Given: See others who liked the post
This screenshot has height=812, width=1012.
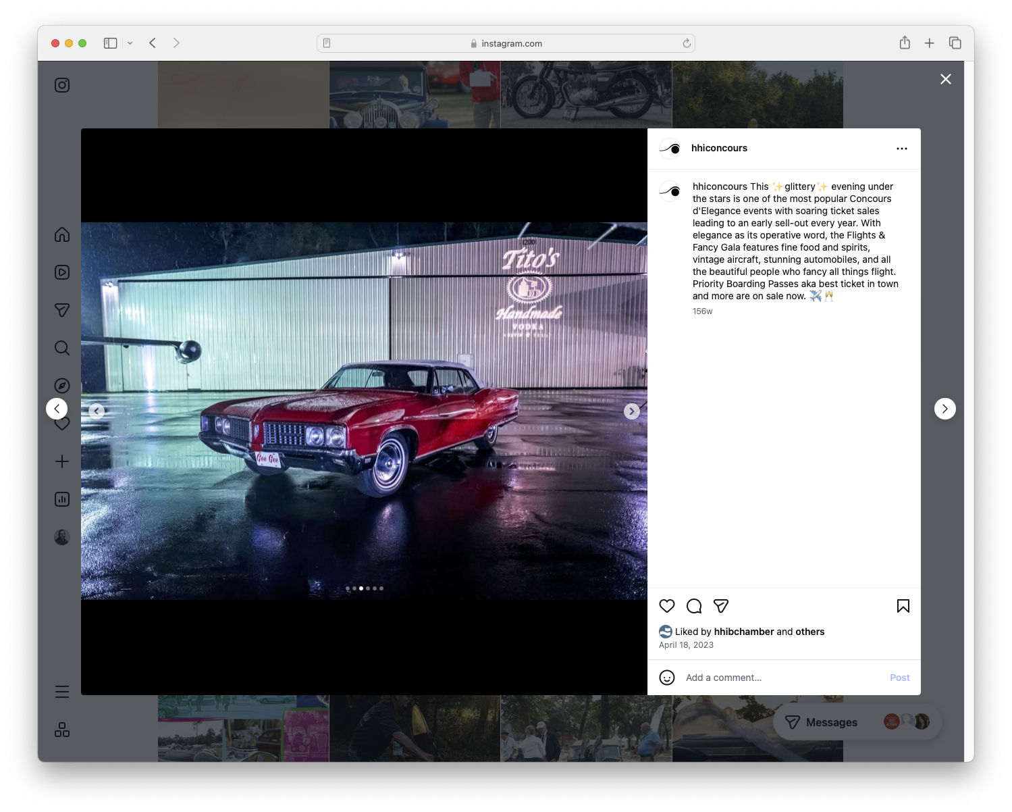Looking at the screenshot, I should pos(810,632).
